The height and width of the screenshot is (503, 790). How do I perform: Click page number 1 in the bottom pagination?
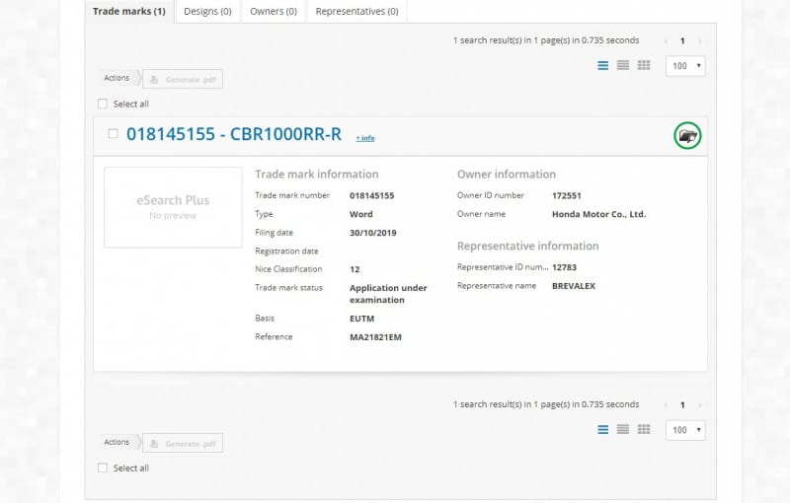tap(682, 405)
